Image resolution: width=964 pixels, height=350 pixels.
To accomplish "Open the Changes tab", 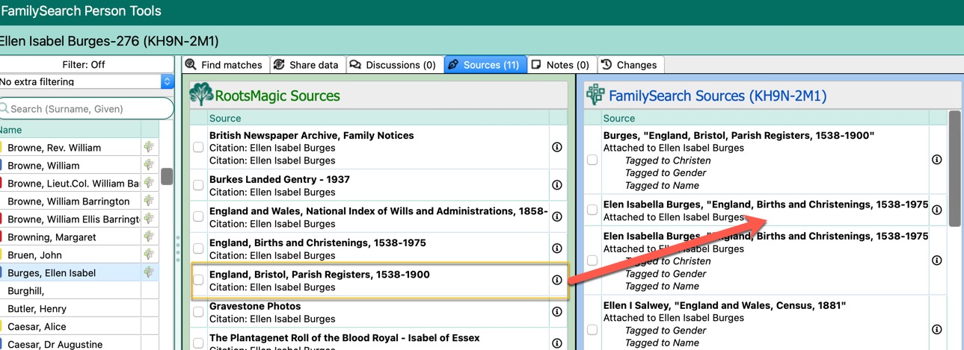I will [x=630, y=65].
